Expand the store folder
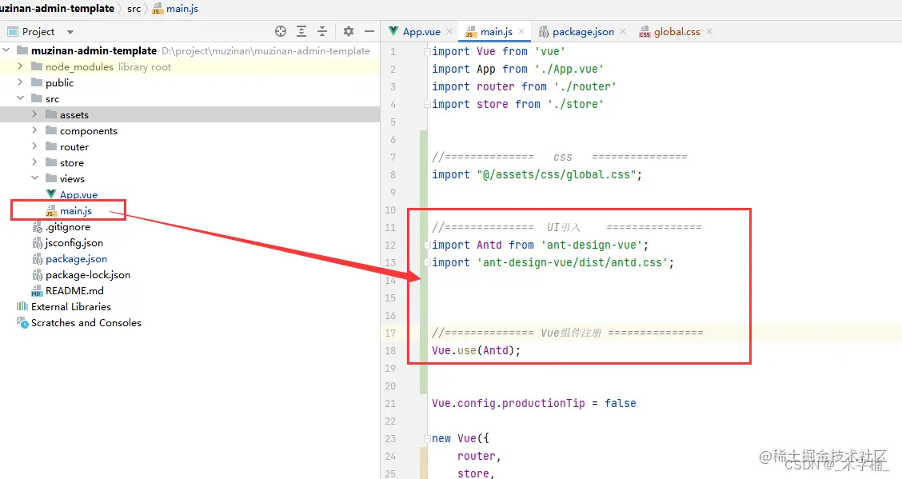This screenshot has height=479, width=902. (34, 163)
